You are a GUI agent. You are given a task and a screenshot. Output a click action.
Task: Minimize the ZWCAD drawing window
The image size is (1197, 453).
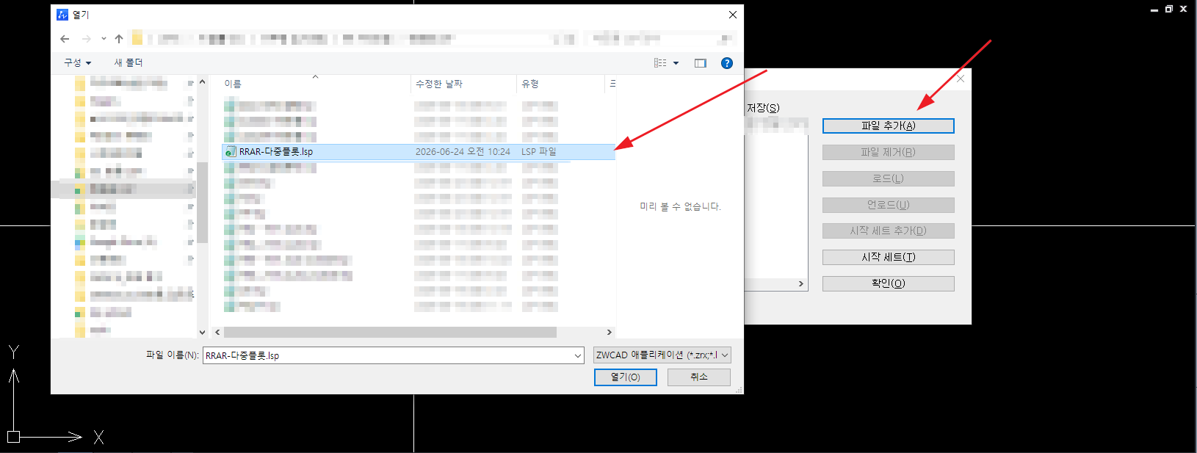click(x=1154, y=10)
